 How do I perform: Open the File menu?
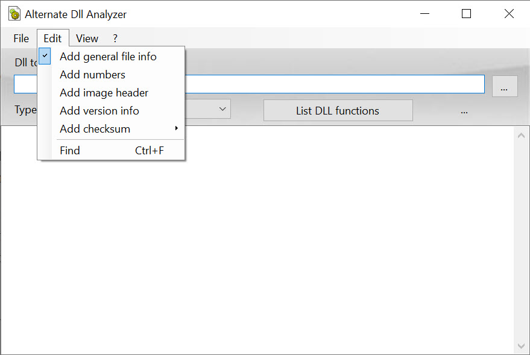click(x=21, y=38)
